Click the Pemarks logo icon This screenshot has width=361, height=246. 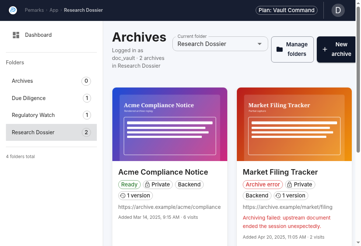tap(13, 10)
